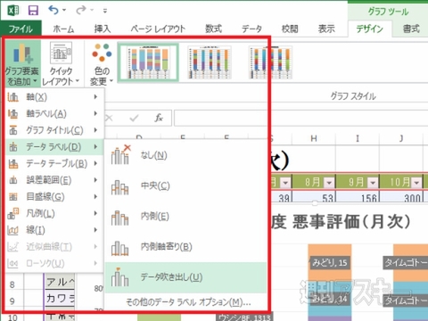Choose なし(N) to remove data labels
Viewport: 428px width, 321px height.
pos(185,155)
